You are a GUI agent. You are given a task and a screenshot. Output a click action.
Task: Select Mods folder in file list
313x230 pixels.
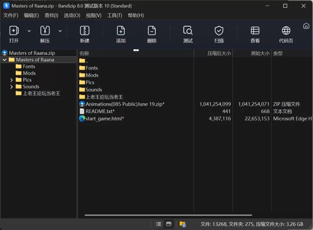(x=92, y=75)
